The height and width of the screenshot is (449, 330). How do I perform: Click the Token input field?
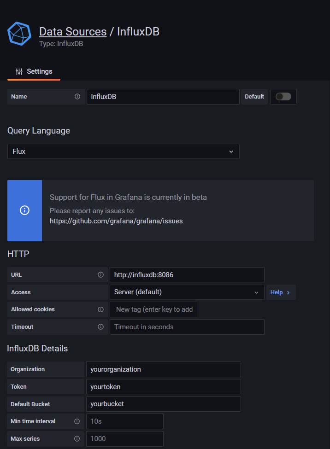pos(164,386)
